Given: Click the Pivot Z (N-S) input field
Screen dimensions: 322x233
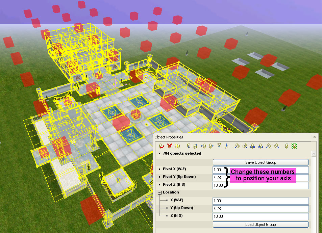Looking at the screenshot, I should click(261, 185).
